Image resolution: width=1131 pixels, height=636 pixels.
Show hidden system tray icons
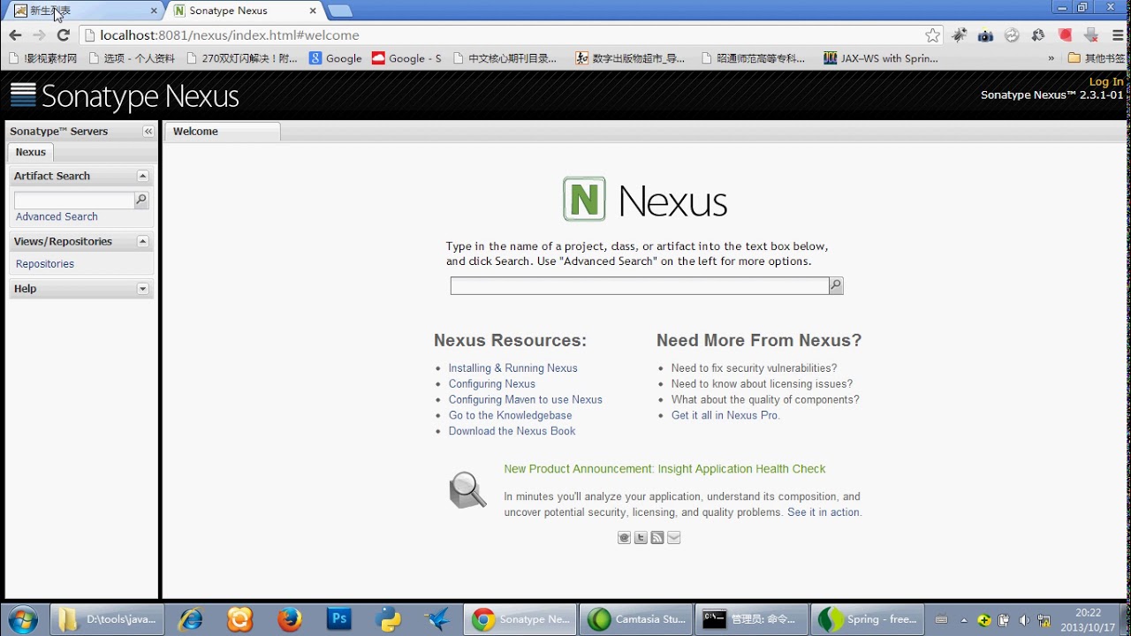coord(964,620)
